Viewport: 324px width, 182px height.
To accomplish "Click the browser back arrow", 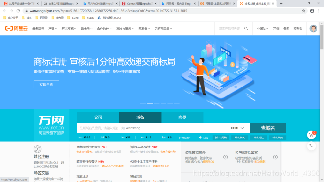I will (5, 11).
